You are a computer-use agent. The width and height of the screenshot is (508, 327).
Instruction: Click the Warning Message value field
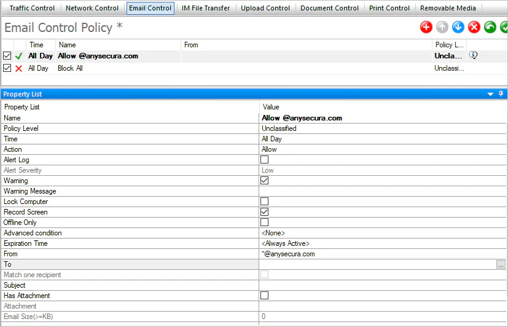point(383,191)
